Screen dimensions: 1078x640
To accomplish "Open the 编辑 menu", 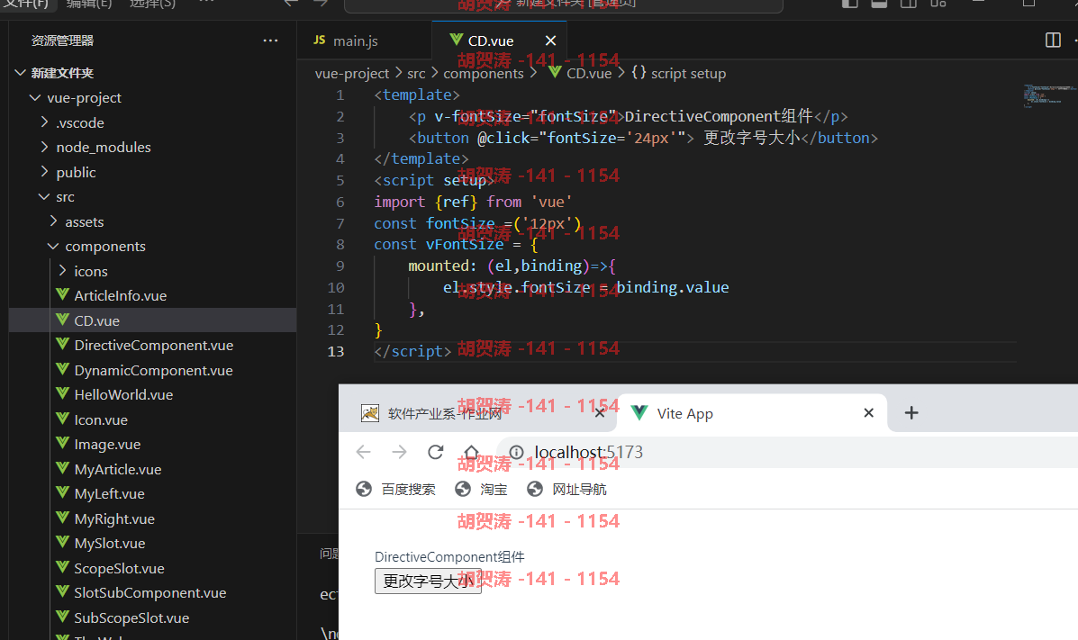I will click(89, 4).
